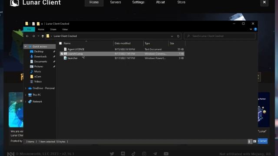
Task: Open the File ribbon tab in Explorer
Action: pyautogui.click(x=29, y=29)
